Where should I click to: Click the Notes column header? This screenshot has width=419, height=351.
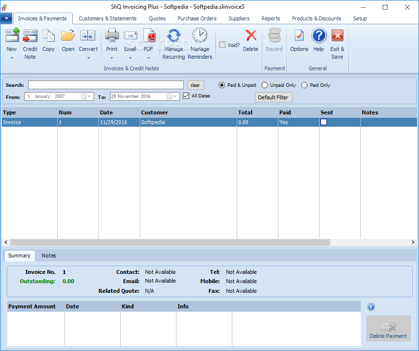click(x=388, y=112)
